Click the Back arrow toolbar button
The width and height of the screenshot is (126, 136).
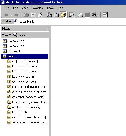click(x=6, y=15)
